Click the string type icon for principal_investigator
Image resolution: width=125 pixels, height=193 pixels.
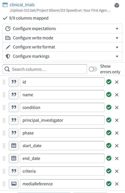tap(14, 120)
